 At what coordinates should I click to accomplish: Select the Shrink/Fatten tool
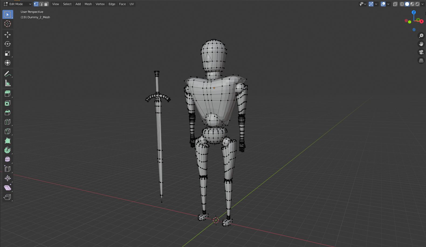click(x=8, y=178)
